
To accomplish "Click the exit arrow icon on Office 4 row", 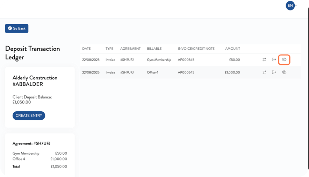I will click(x=274, y=72).
